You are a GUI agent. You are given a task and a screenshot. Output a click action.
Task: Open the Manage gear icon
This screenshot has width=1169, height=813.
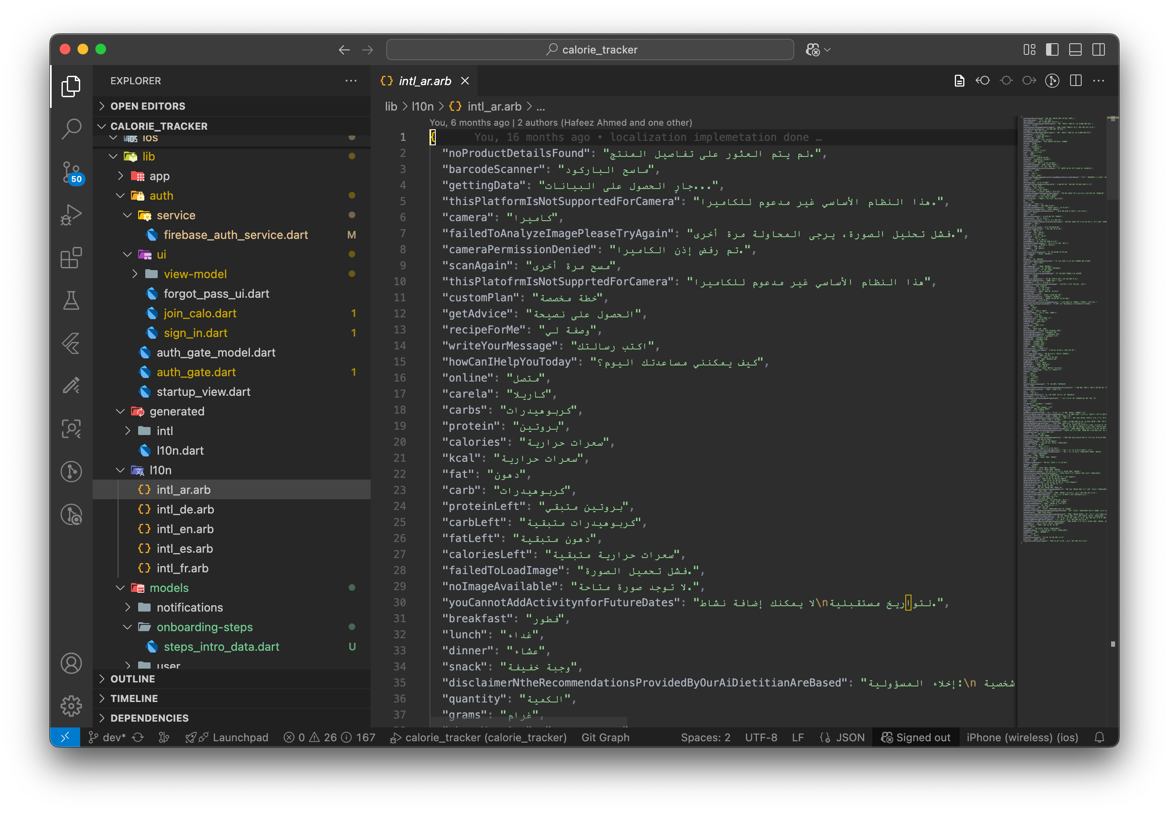(x=71, y=706)
